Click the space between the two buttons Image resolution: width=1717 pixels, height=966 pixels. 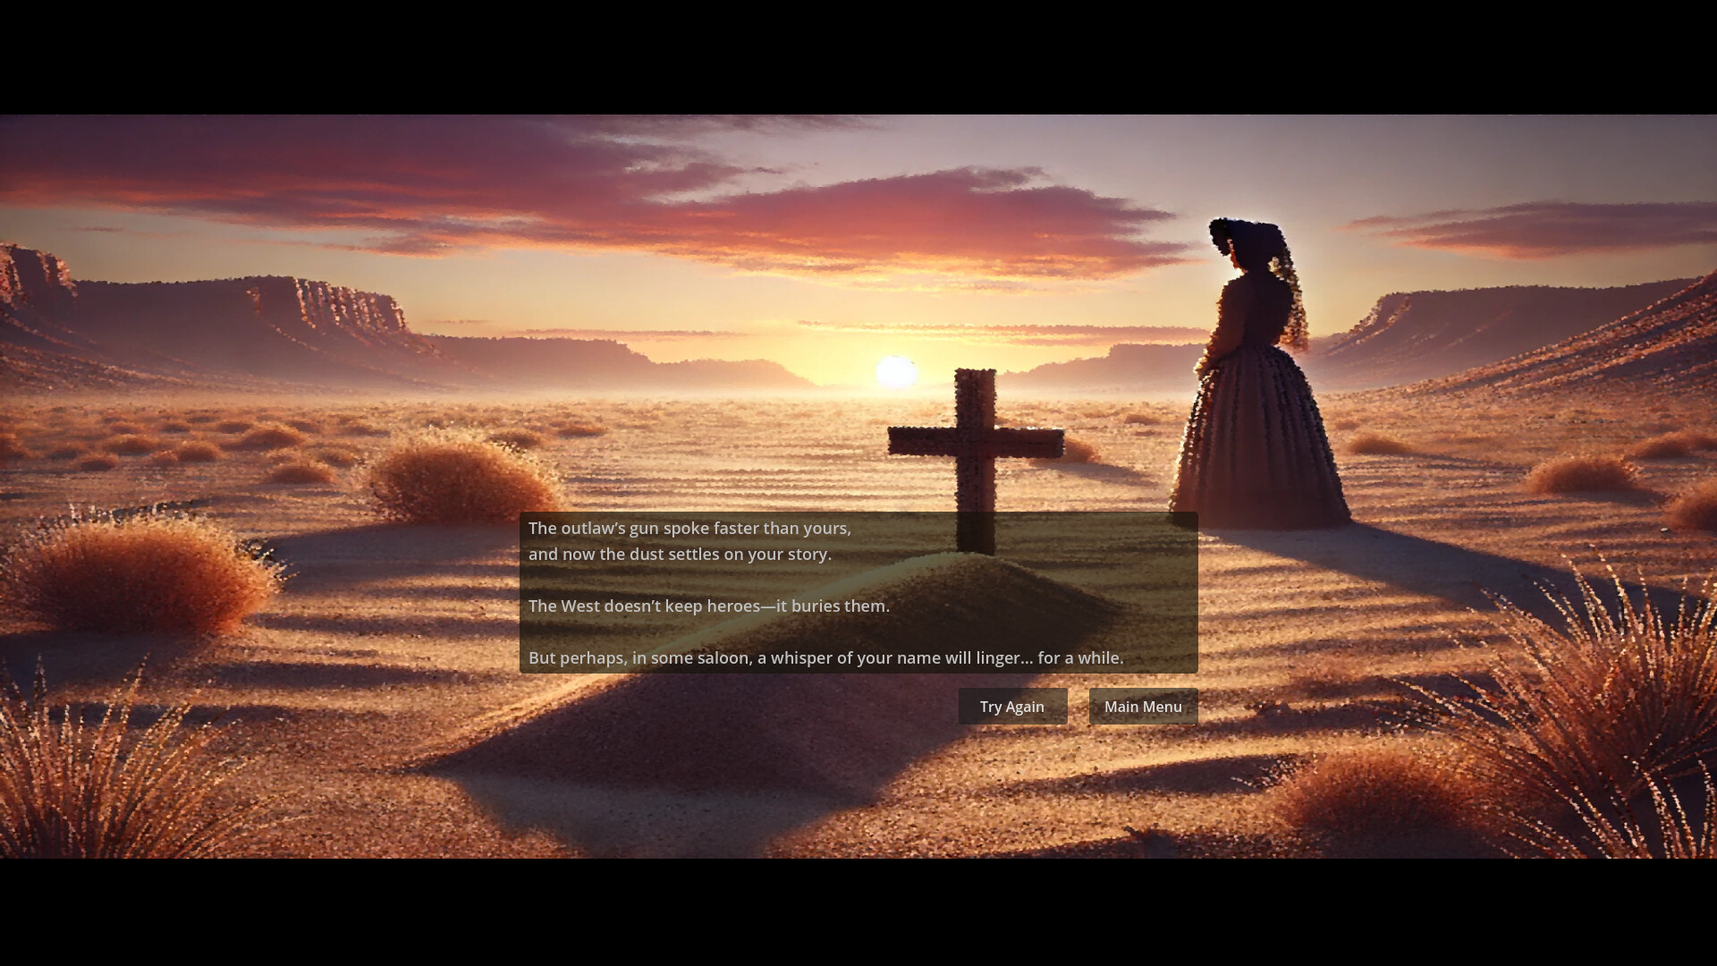click(x=1078, y=707)
